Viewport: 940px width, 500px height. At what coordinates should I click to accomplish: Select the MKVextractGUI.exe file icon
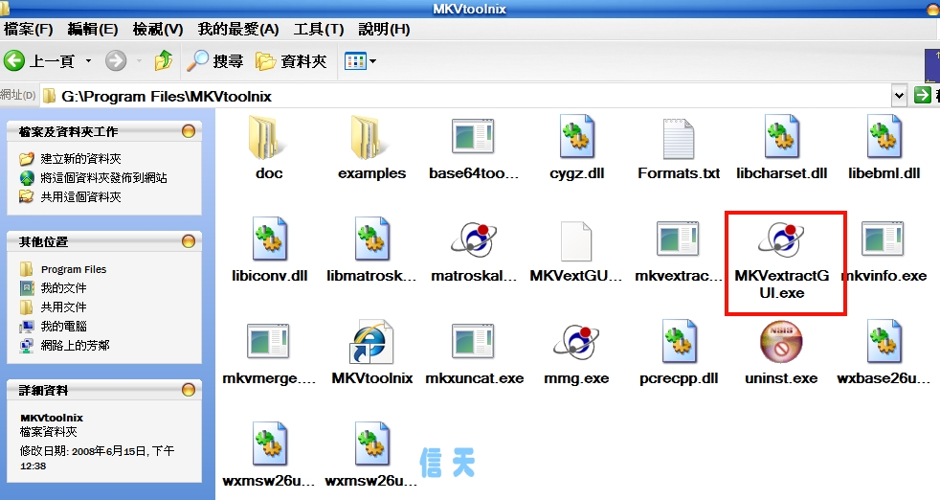pyautogui.click(x=785, y=239)
